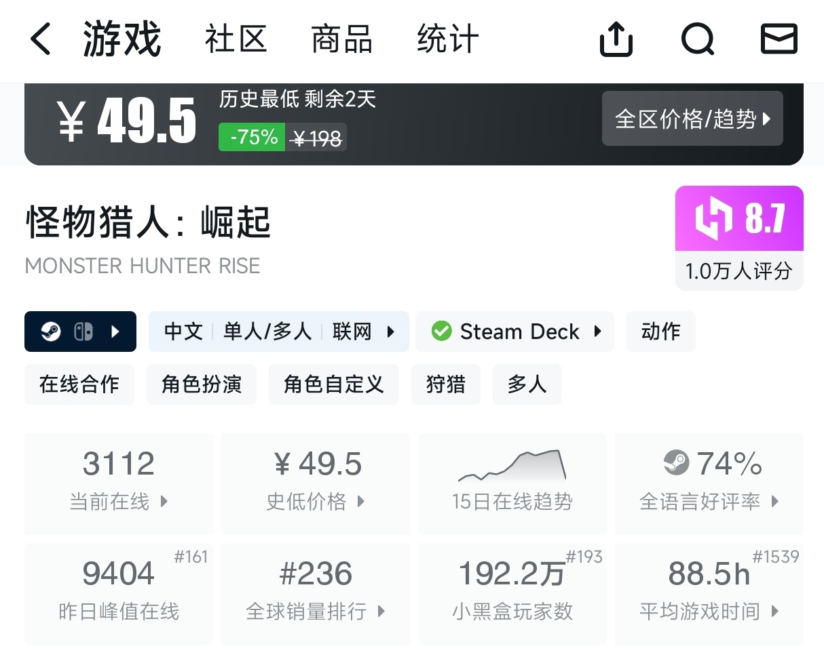Tap the share icon

[616, 39]
